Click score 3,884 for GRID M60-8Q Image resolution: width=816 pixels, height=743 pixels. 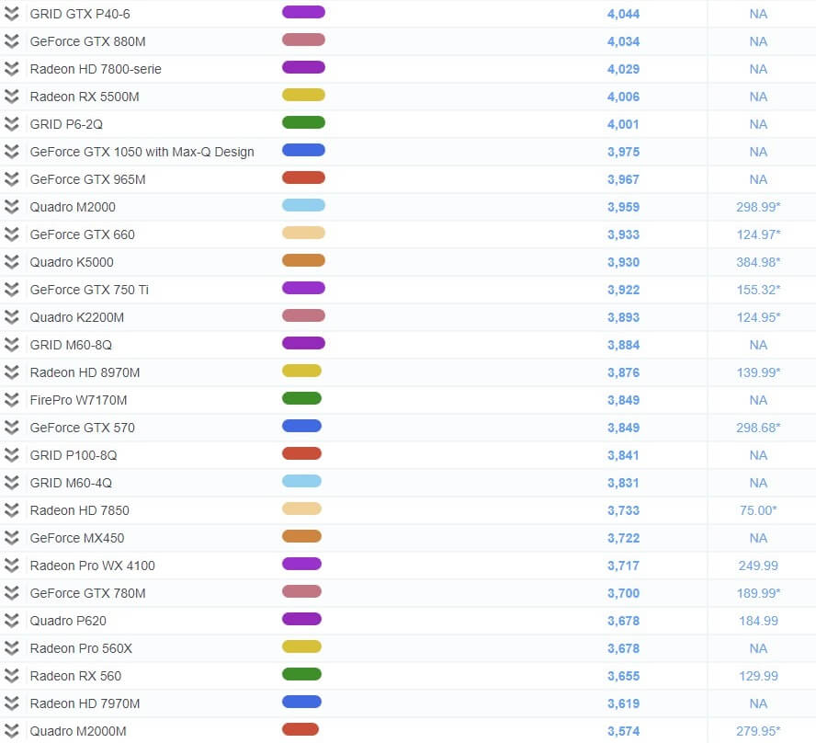pyautogui.click(x=623, y=345)
